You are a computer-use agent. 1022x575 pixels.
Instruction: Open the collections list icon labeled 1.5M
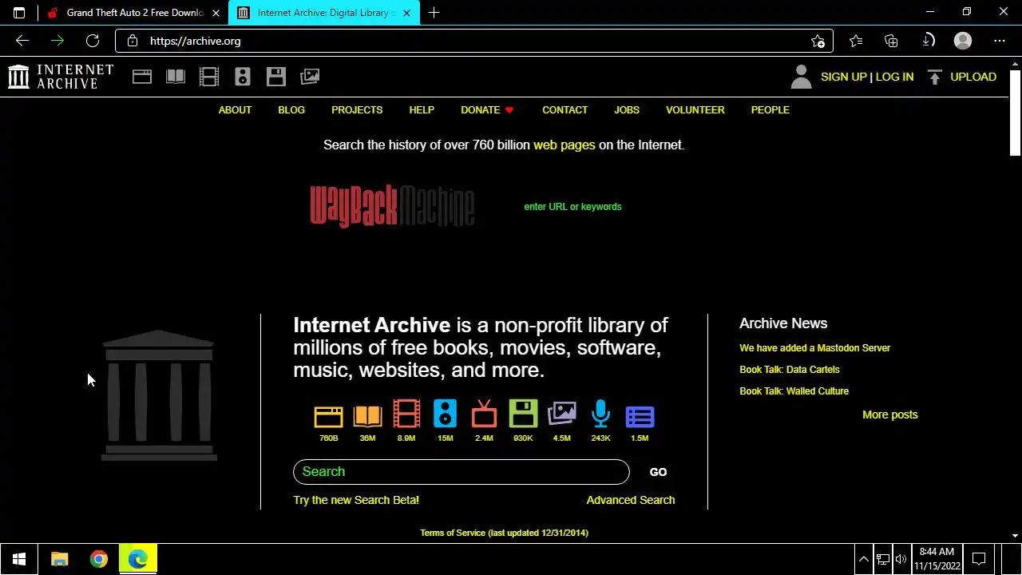pos(640,416)
